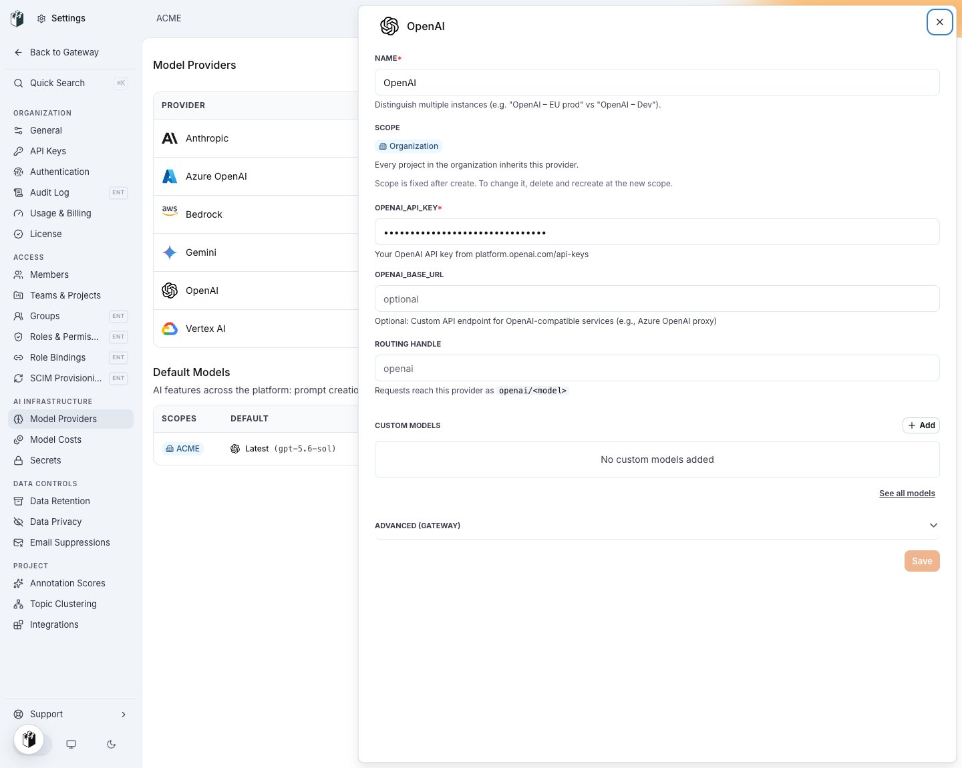Click the Usage & Billing gauge icon

pos(19,213)
